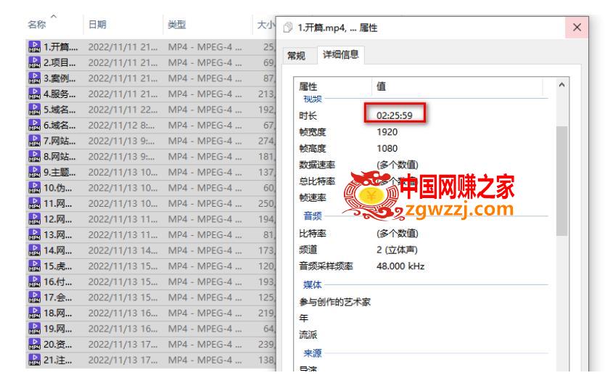Click the MP4 icon of file 15.虎

click(34, 266)
